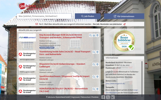
Task: Open the Lengerich (Westfalen) article link
Action: [122, 91]
